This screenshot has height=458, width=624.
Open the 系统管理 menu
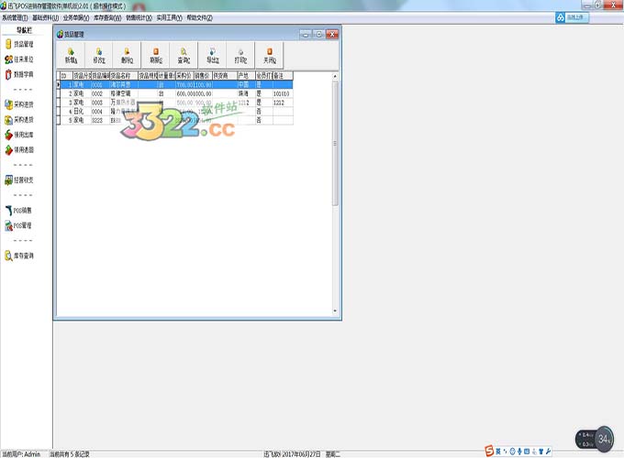pos(15,17)
